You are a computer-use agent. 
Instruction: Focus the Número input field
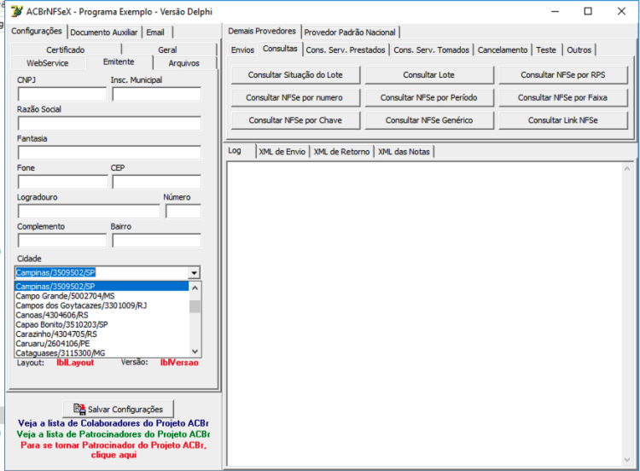point(183,212)
